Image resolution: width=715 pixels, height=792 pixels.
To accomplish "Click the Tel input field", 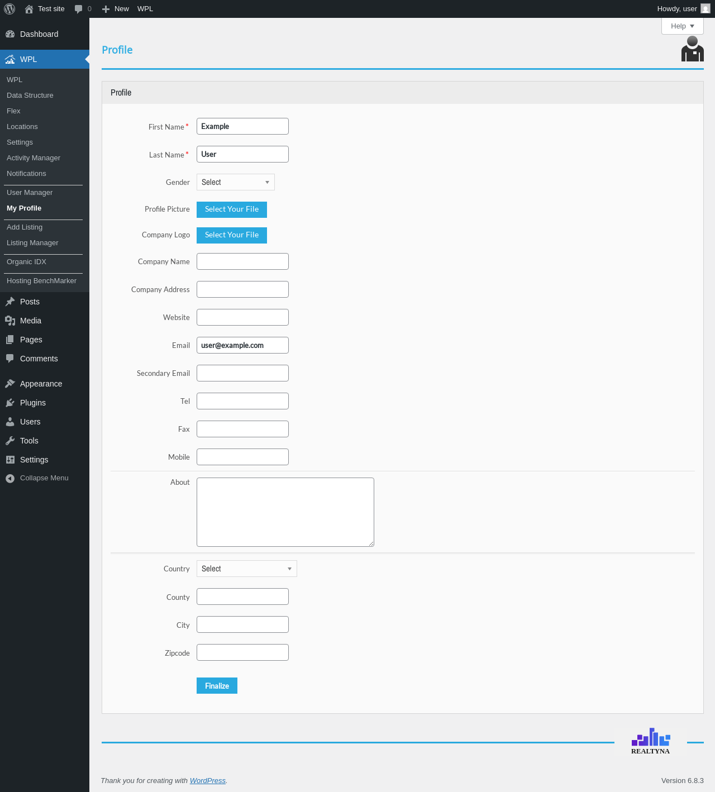I will point(242,401).
